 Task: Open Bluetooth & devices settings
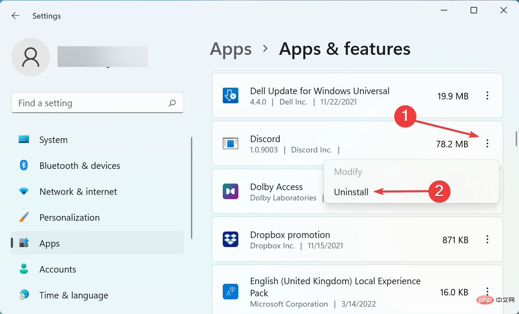[x=97, y=165]
